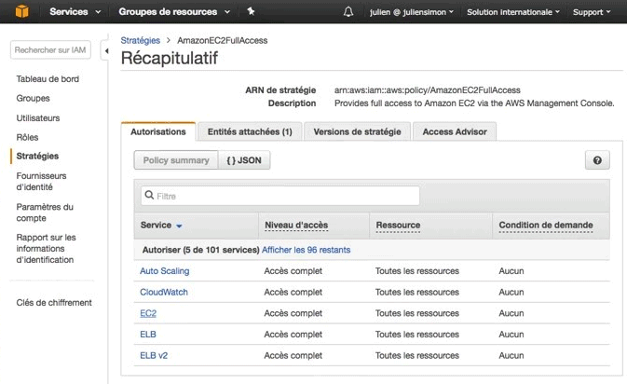Open Paramètres du compte
Screen dimensions: 627x384
pyautogui.click(x=45, y=213)
